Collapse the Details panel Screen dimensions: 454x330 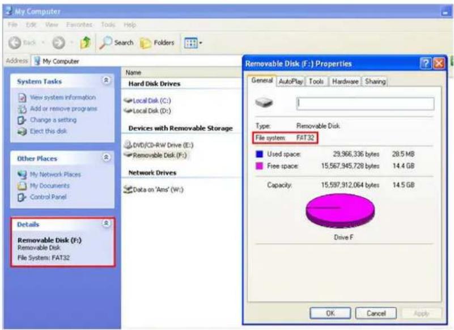point(106,223)
